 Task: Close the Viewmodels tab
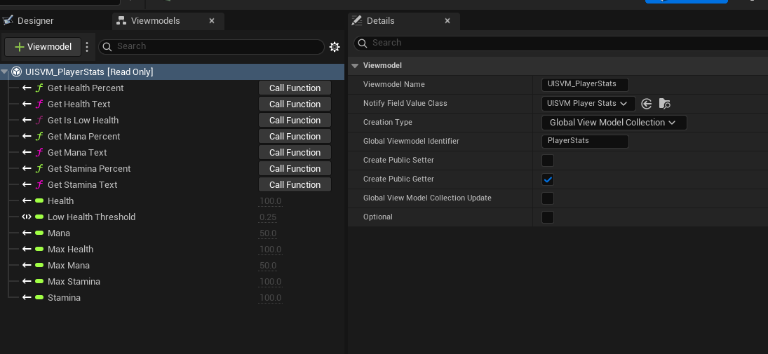pyautogui.click(x=212, y=20)
